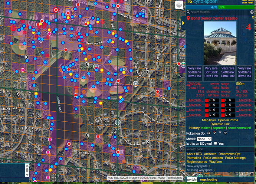This screenshot has width=256, height=184.
Task: Click the 500m range value
Action: 240,84
